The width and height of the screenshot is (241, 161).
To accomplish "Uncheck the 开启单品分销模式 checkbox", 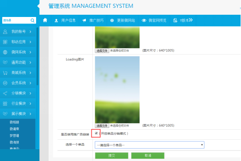I will click(96, 133).
